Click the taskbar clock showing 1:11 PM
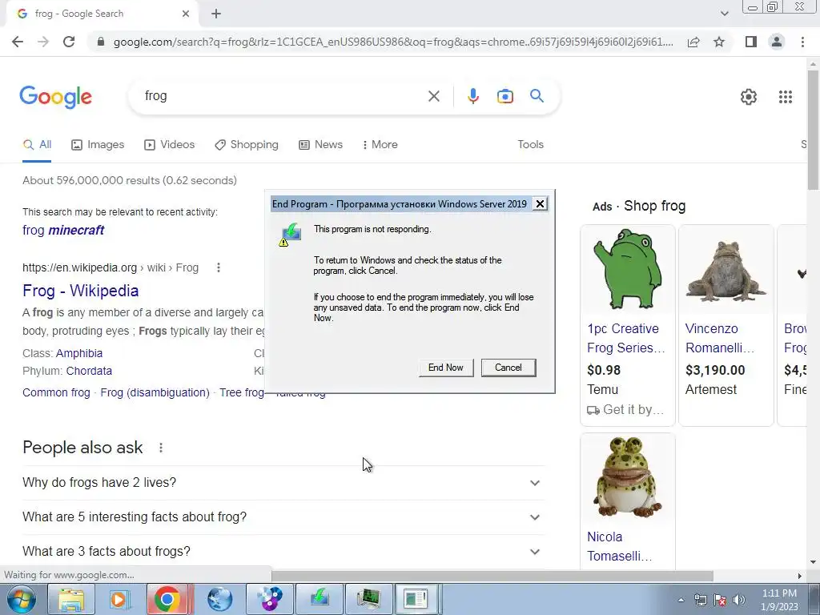The image size is (820, 615). [779, 600]
